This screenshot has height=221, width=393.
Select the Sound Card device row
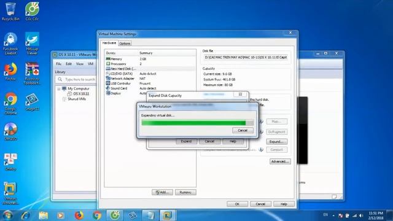click(150, 88)
